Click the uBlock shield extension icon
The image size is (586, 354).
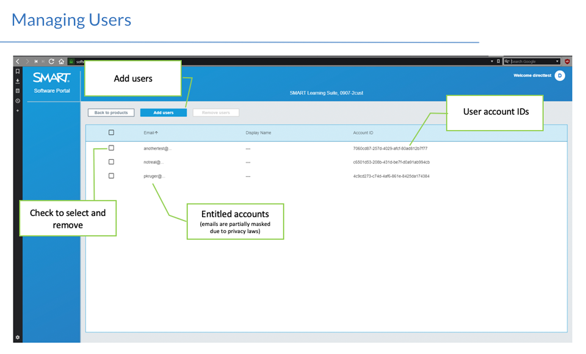click(567, 61)
